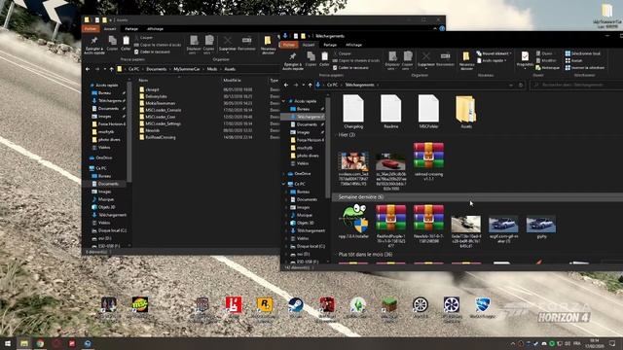Open the Affichage tab in Assets window
This screenshot has height=350, width=623.
coord(155,29)
